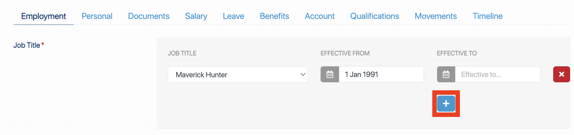Click the 1 Jan 1991 date field

pos(381,74)
